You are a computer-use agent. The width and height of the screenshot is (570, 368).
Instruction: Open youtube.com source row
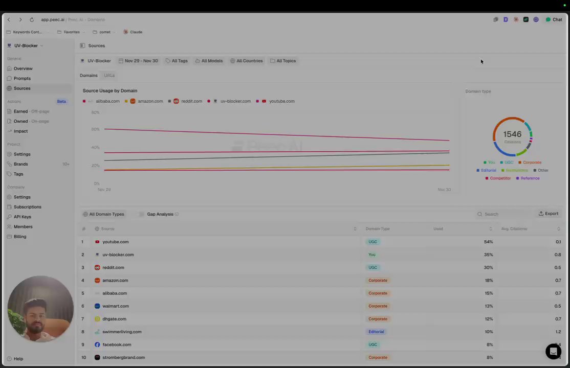click(321, 242)
